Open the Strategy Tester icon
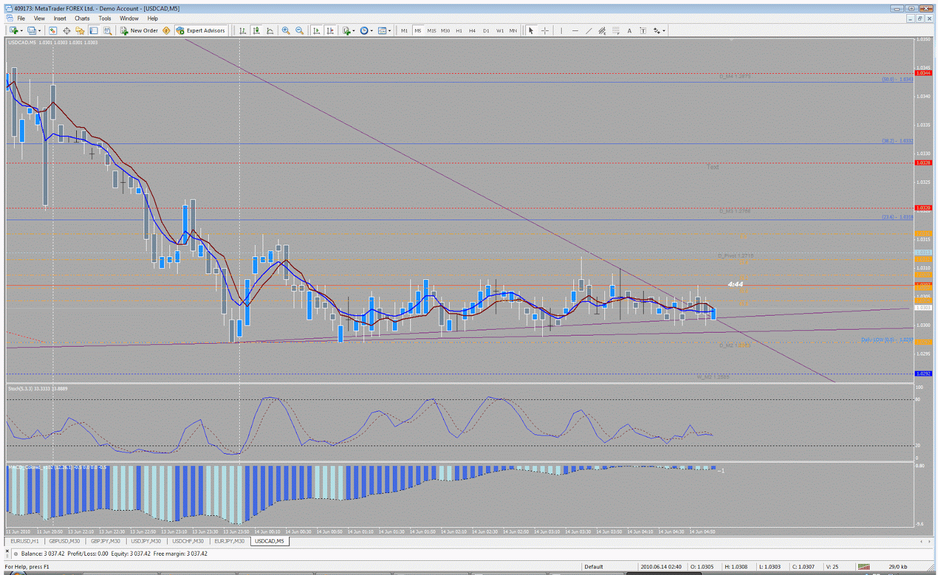This screenshot has width=938, height=575. click(107, 30)
